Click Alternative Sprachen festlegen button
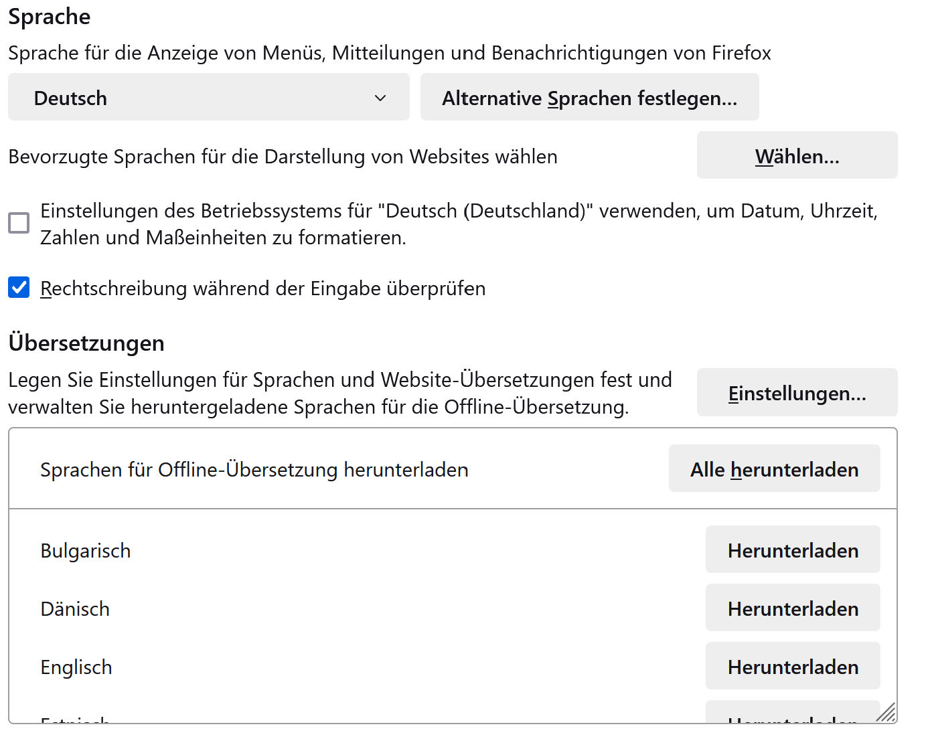Image resolution: width=928 pixels, height=755 pixels. (589, 97)
